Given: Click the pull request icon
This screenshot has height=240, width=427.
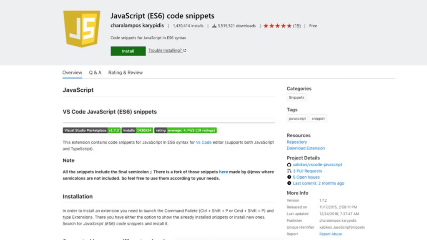Looking at the screenshot, I should pyautogui.click(x=289, y=171).
